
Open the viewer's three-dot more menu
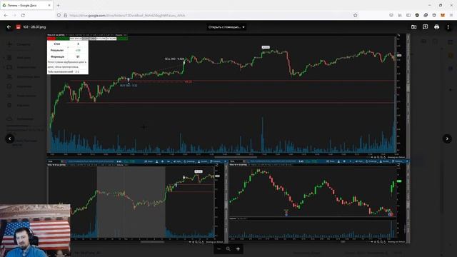(x=448, y=27)
